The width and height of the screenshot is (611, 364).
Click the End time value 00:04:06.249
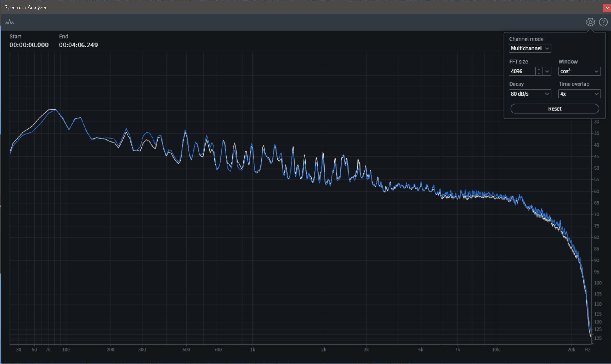tap(78, 45)
